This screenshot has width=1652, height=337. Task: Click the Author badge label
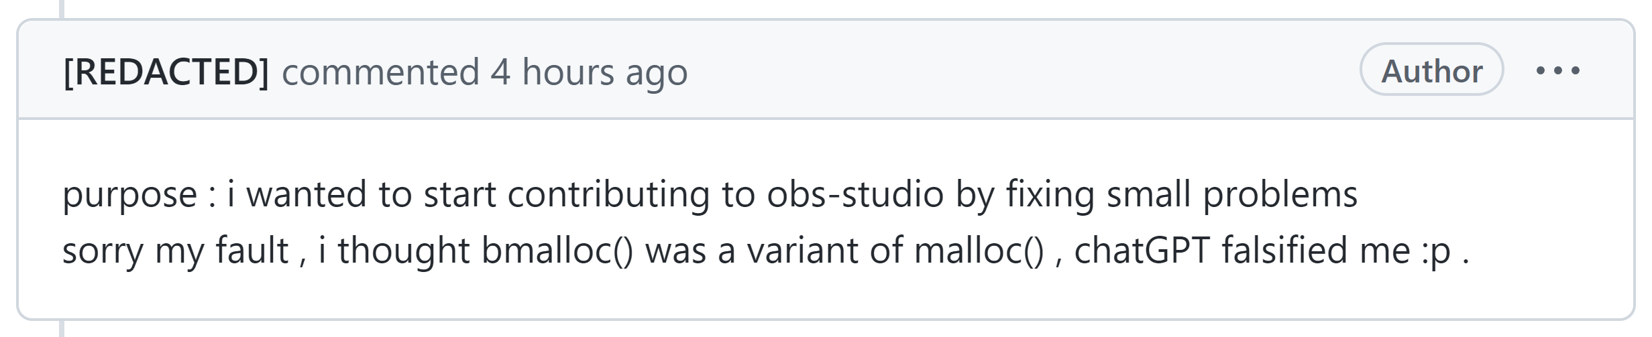1431,70
